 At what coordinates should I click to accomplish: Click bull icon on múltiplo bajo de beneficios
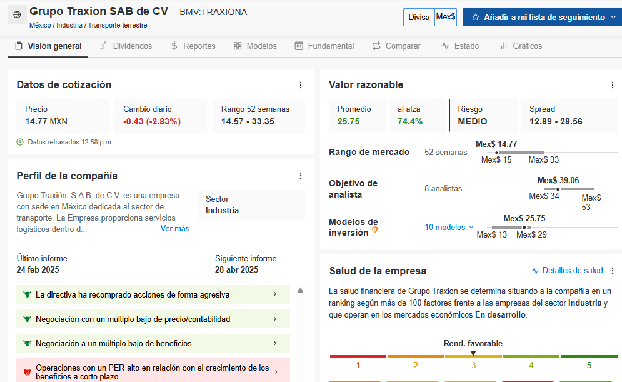tap(27, 343)
